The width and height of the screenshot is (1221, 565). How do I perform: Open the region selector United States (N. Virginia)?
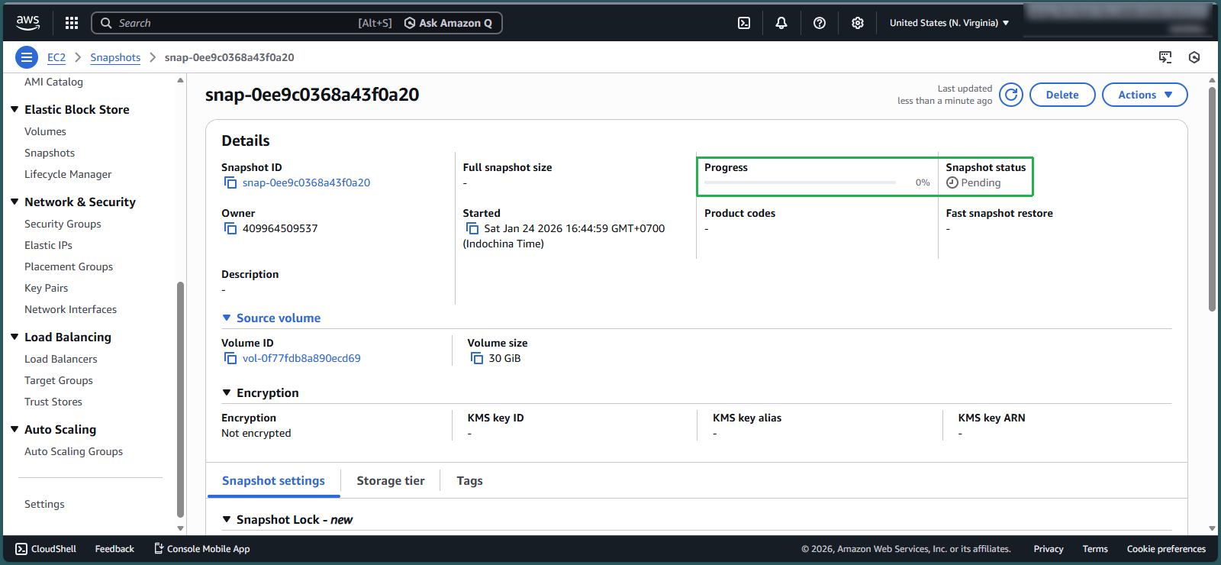tap(949, 23)
